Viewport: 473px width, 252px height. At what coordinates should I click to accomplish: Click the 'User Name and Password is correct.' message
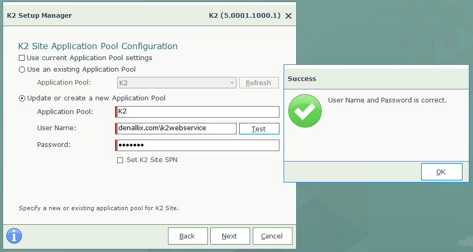(x=387, y=100)
